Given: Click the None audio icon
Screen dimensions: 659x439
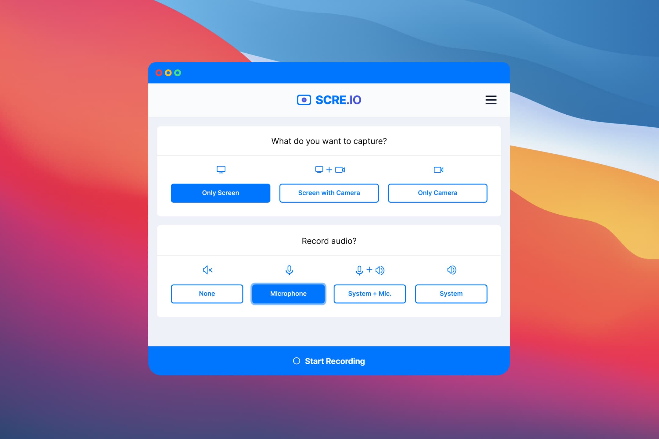Looking at the screenshot, I should 207,270.
